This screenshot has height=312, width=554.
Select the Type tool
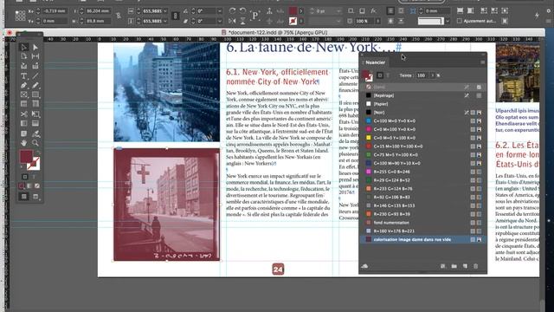(24, 75)
